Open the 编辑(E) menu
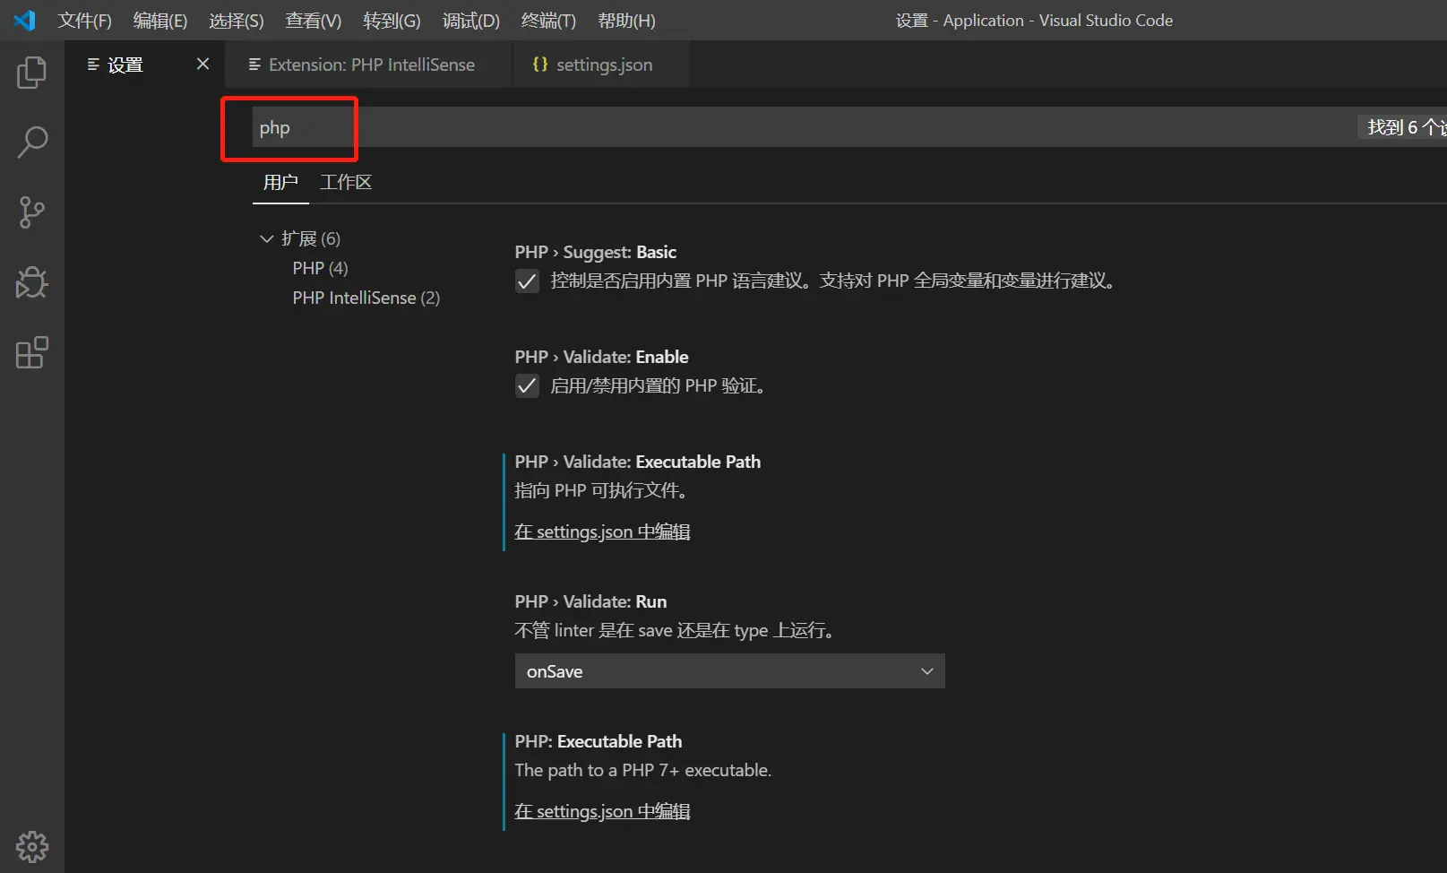Screen dimensions: 1447x873 point(159,21)
